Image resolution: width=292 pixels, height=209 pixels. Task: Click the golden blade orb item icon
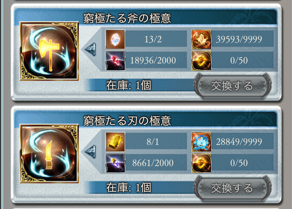tap(49, 154)
